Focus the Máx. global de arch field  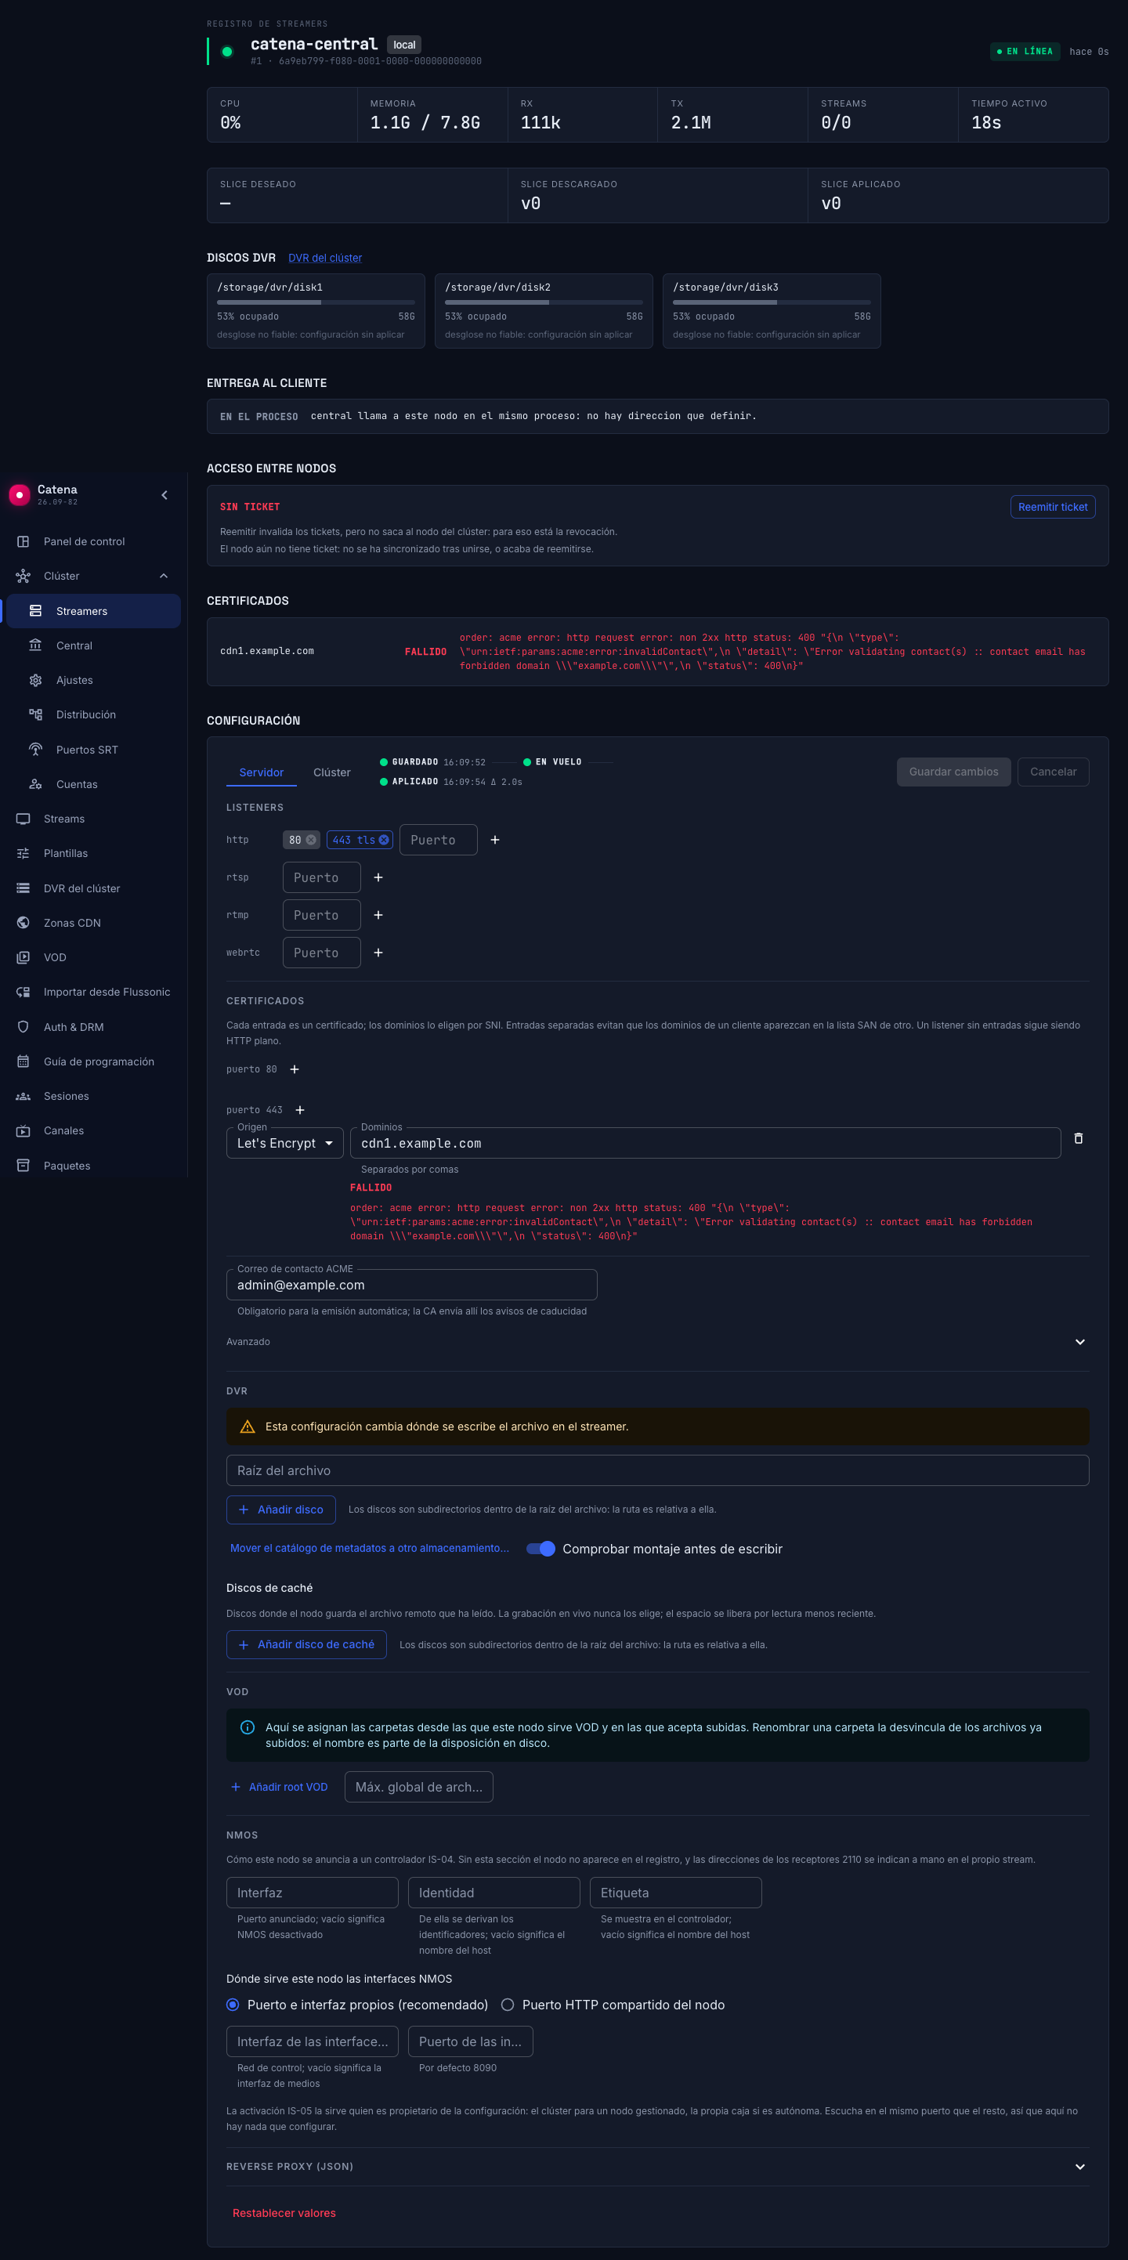point(418,1787)
